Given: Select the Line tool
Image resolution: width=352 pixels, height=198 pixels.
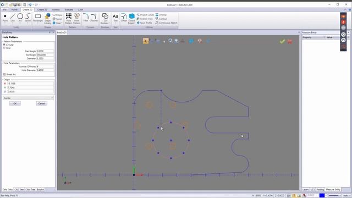Looking at the screenshot, I should click(x=13, y=18).
